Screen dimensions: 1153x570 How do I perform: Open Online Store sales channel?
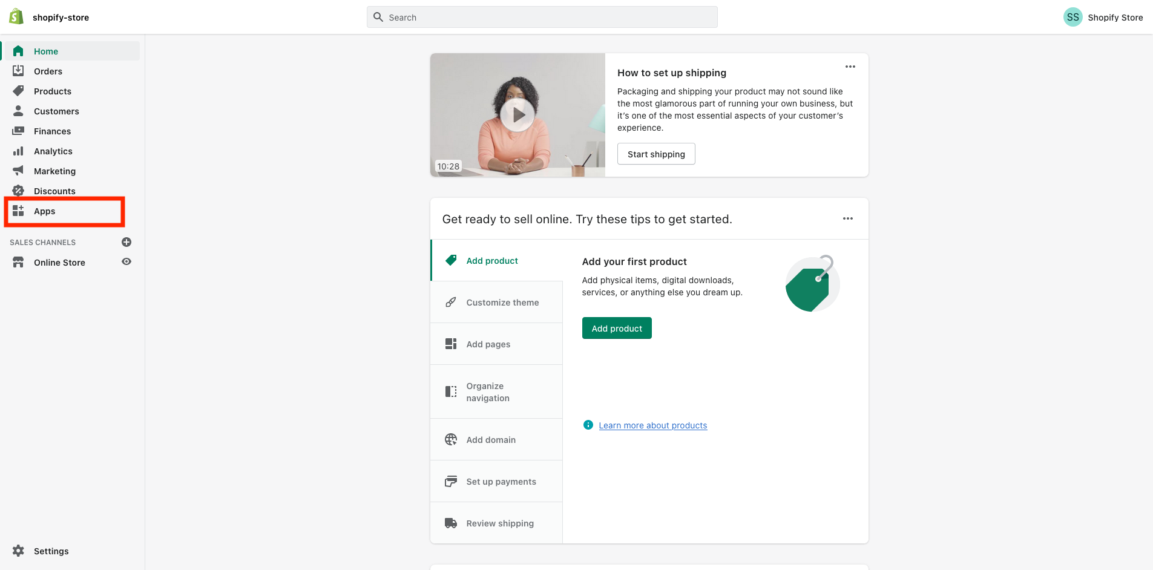(59, 262)
